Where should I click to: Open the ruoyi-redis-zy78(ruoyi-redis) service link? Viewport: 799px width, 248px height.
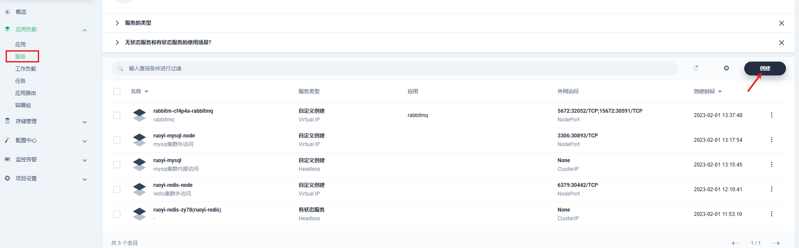tap(187, 210)
